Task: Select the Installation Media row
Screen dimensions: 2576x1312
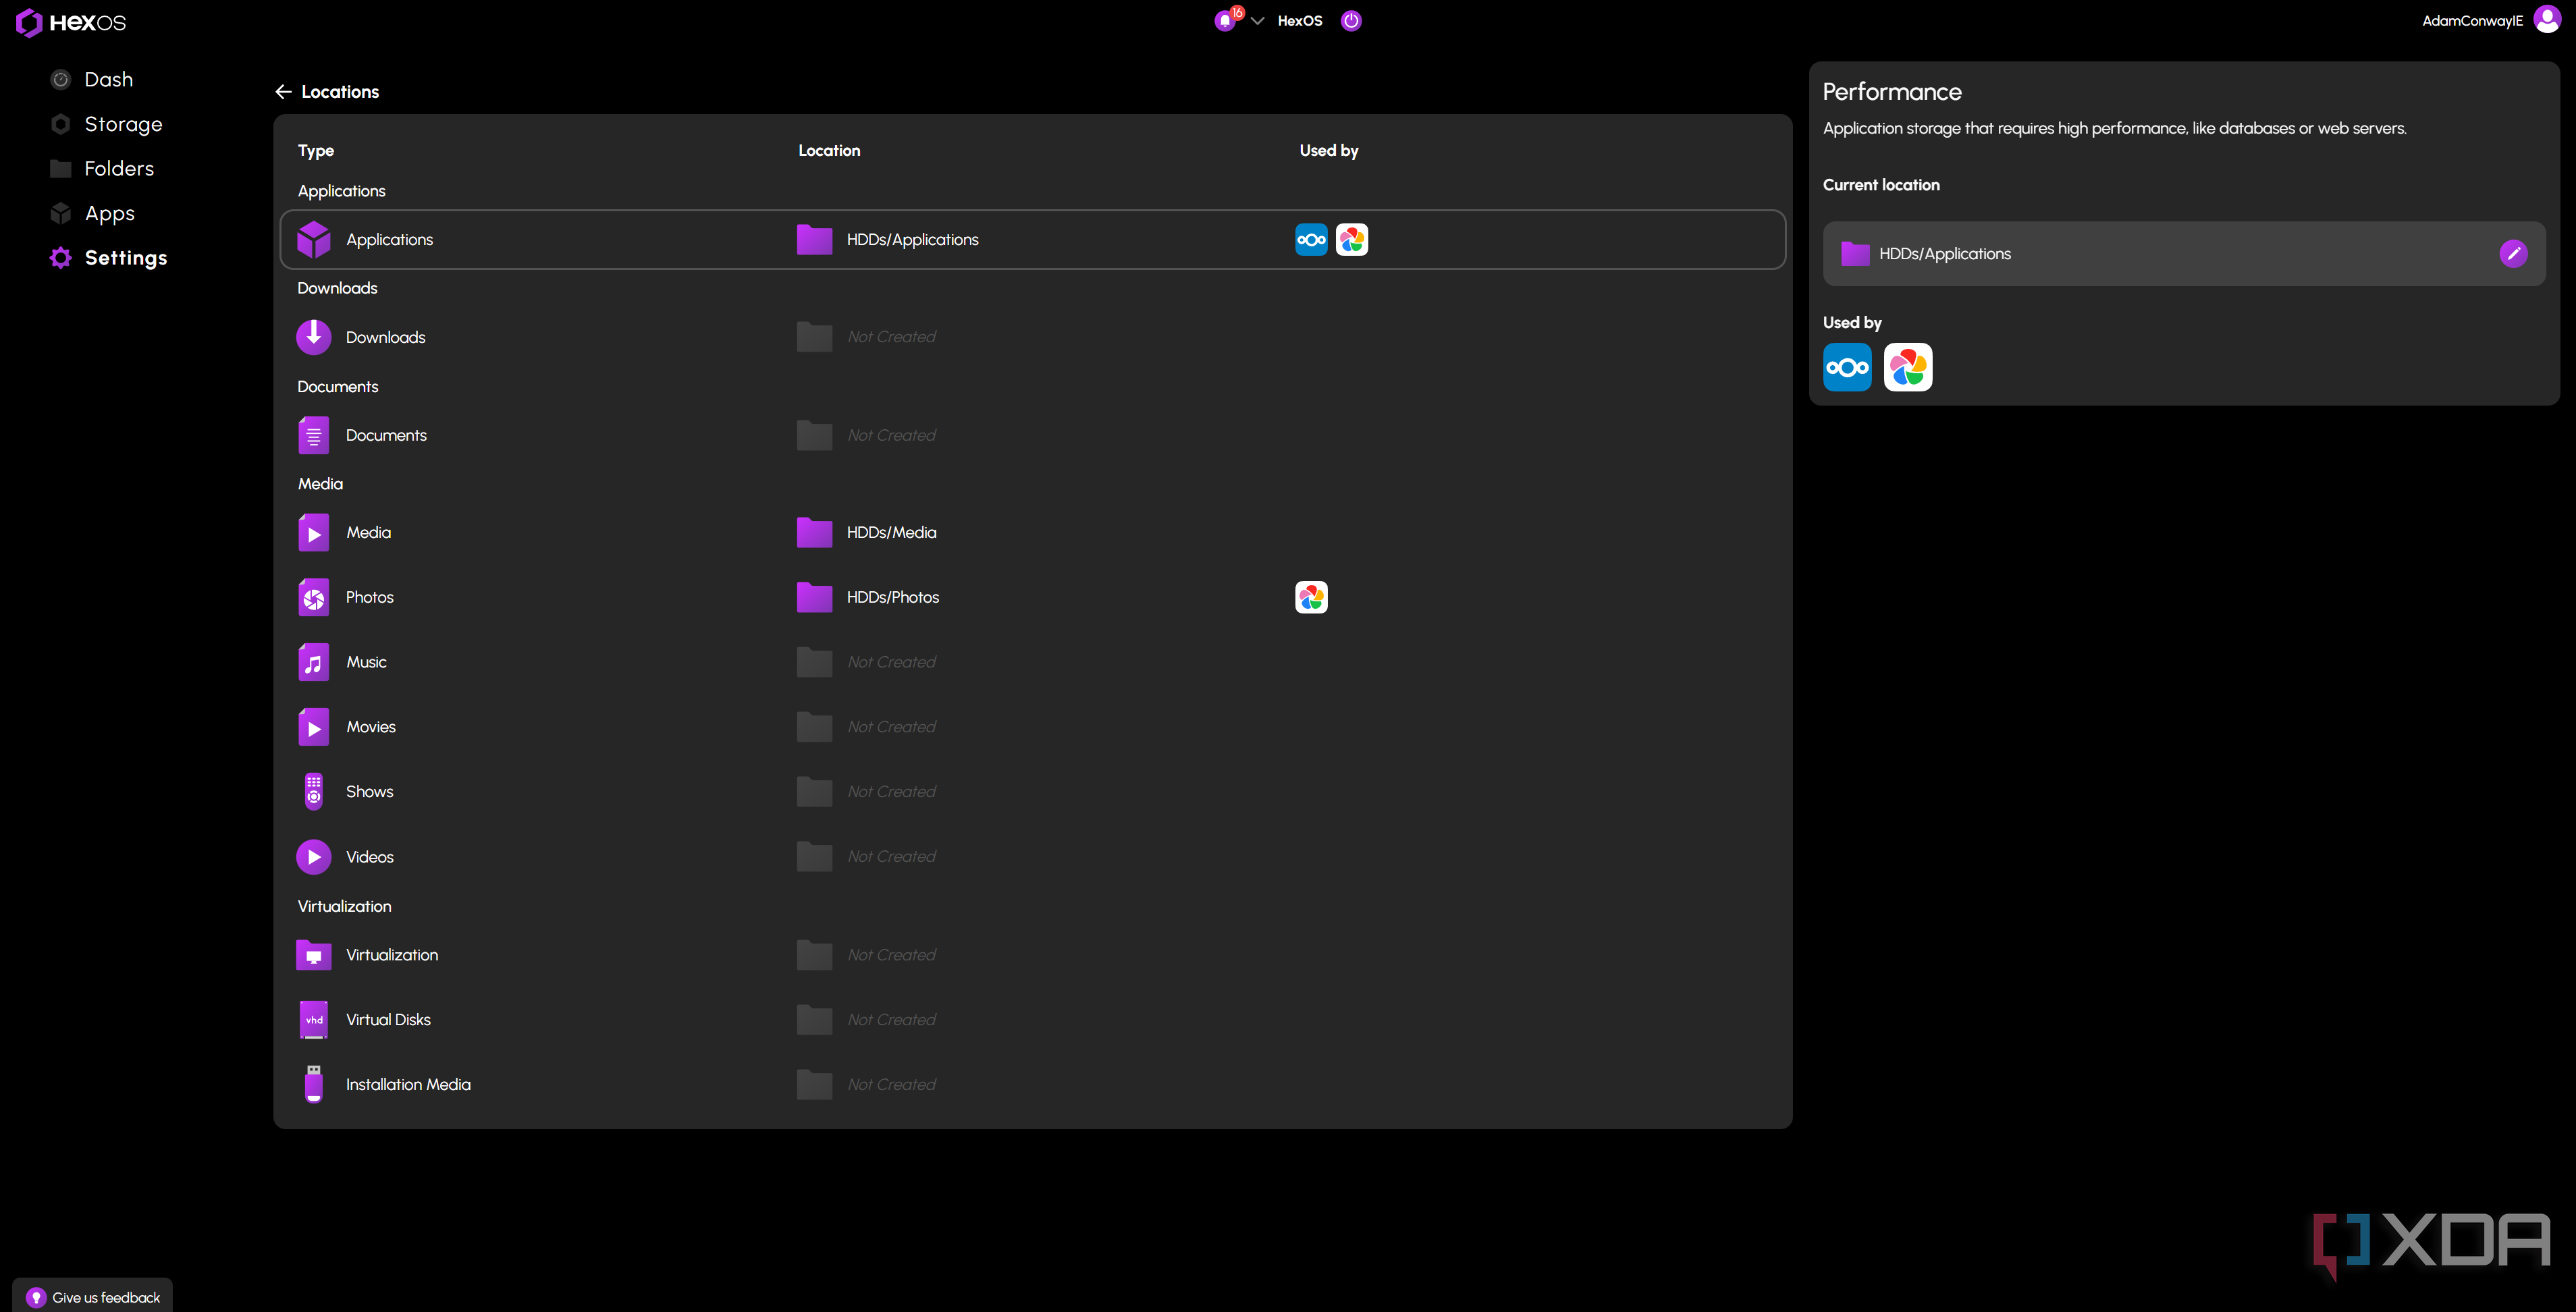Action: point(1032,1085)
